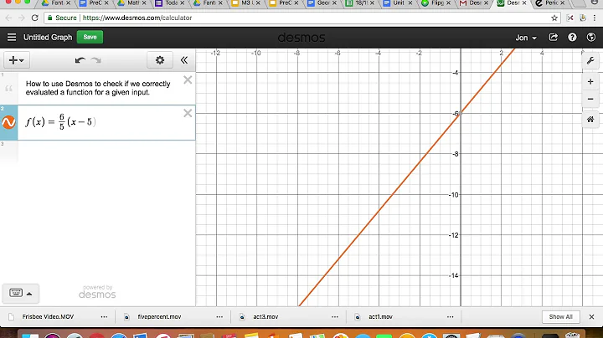Go forward in browser history

point(21,18)
